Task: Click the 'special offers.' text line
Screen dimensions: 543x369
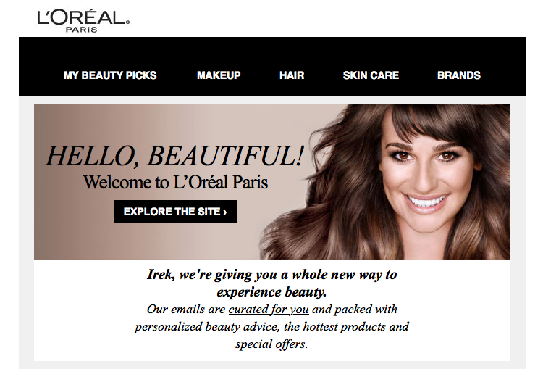Action: pyautogui.click(x=271, y=344)
